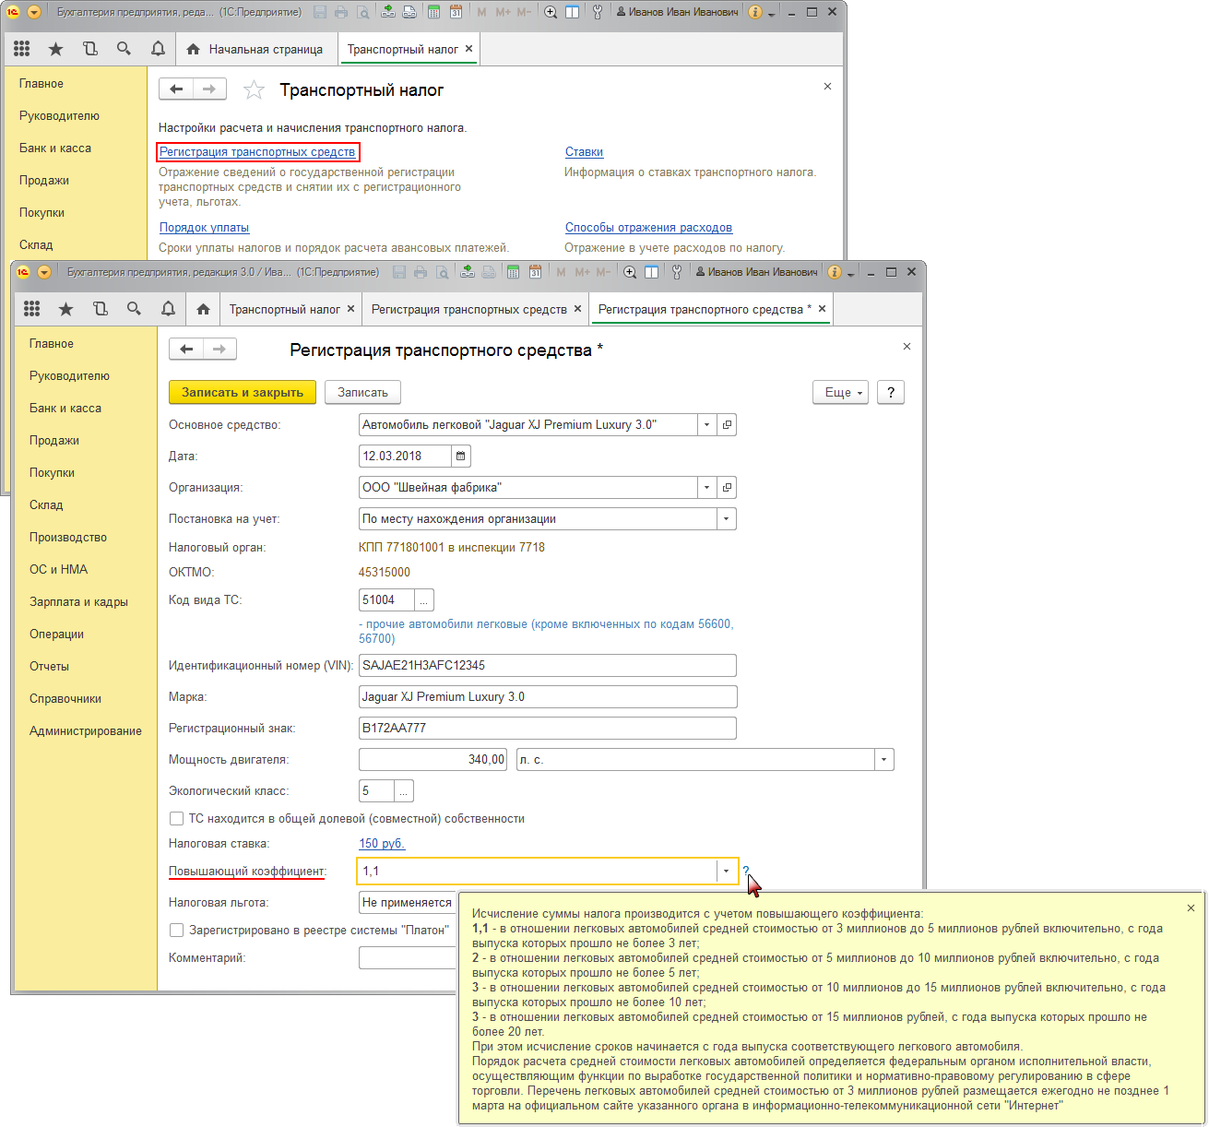
Task: Open Начальная страница tab in back window
Action: 255,49
